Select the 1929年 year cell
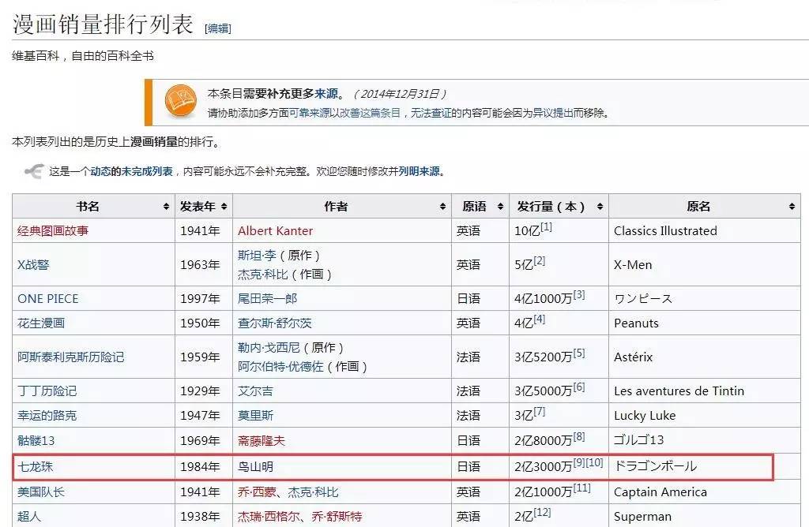 [200, 391]
